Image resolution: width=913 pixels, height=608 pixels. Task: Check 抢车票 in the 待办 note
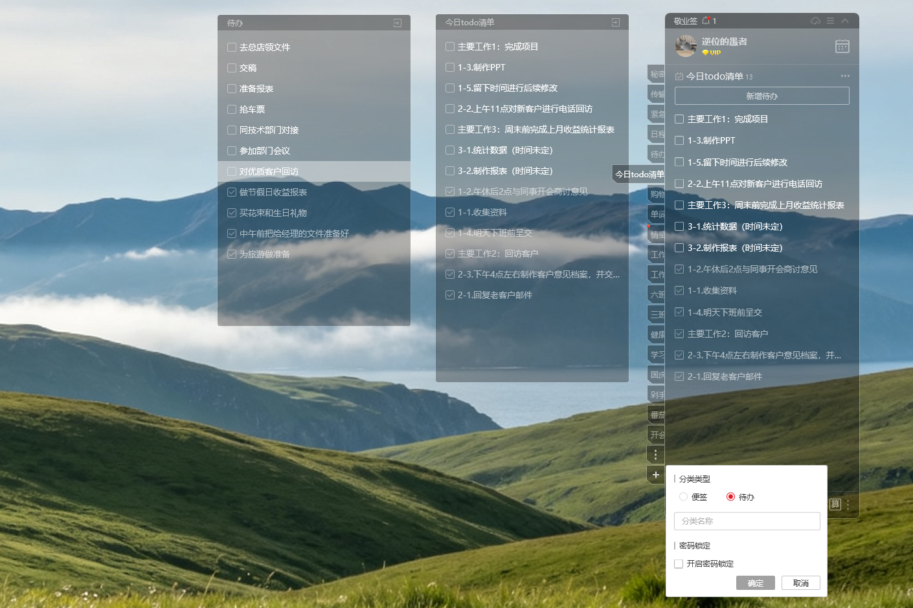coord(232,109)
